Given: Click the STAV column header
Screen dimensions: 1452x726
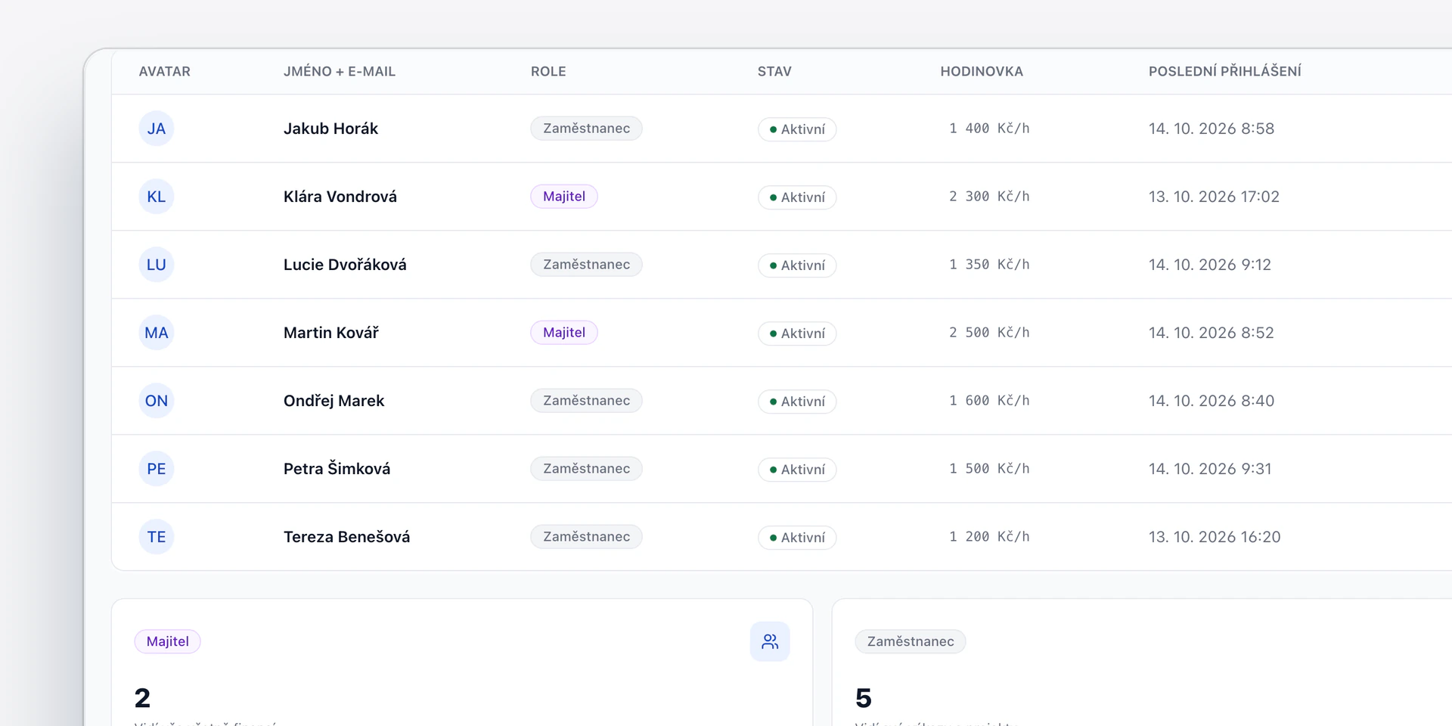Looking at the screenshot, I should point(774,71).
